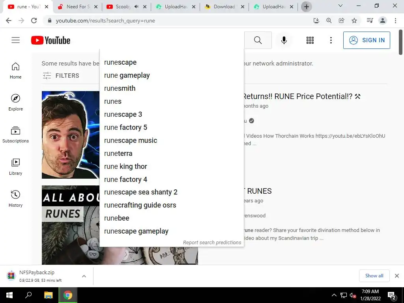404x303 pixels.
Task: Open History in the sidebar
Action: pyautogui.click(x=15, y=199)
